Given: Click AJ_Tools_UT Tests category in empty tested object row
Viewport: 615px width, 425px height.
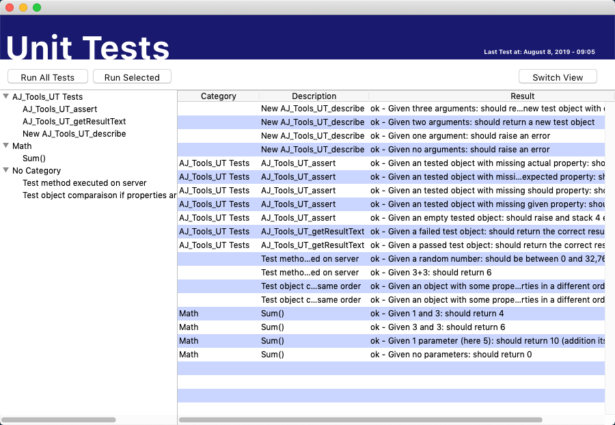Looking at the screenshot, I should click(x=214, y=218).
